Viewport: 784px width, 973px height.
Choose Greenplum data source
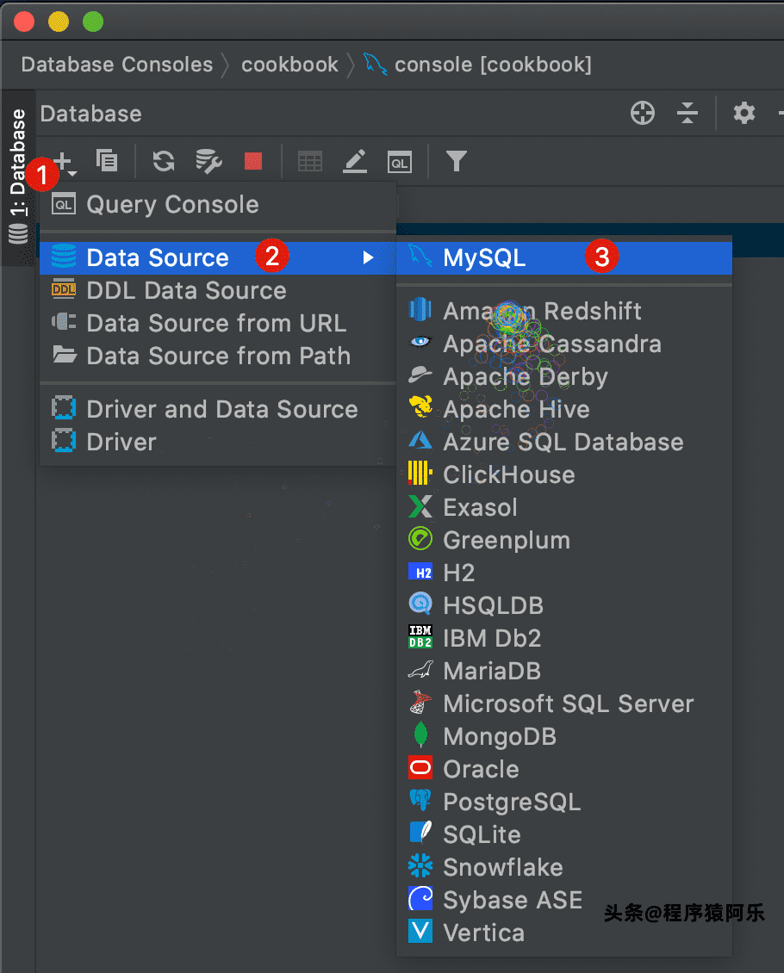(x=564, y=541)
